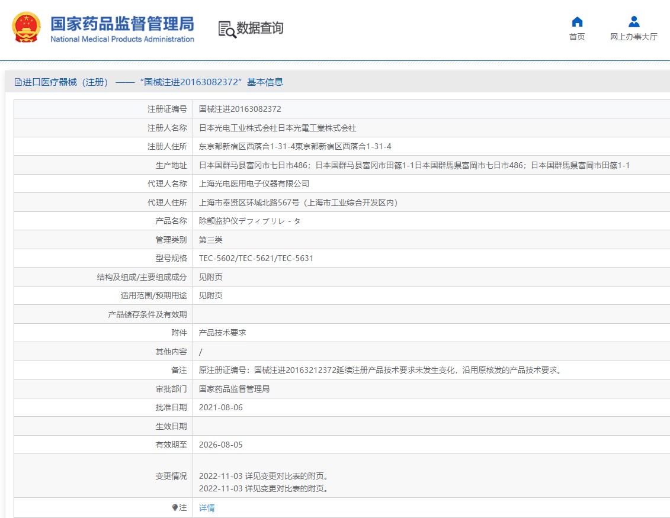Viewport: 670px width, 518px height.
Task: Select the second 2022-11-03 change record line
Action: coord(264,489)
